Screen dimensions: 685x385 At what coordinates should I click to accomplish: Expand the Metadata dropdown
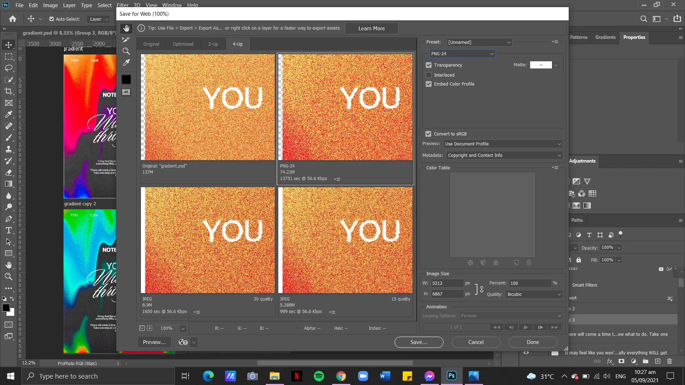[504, 155]
